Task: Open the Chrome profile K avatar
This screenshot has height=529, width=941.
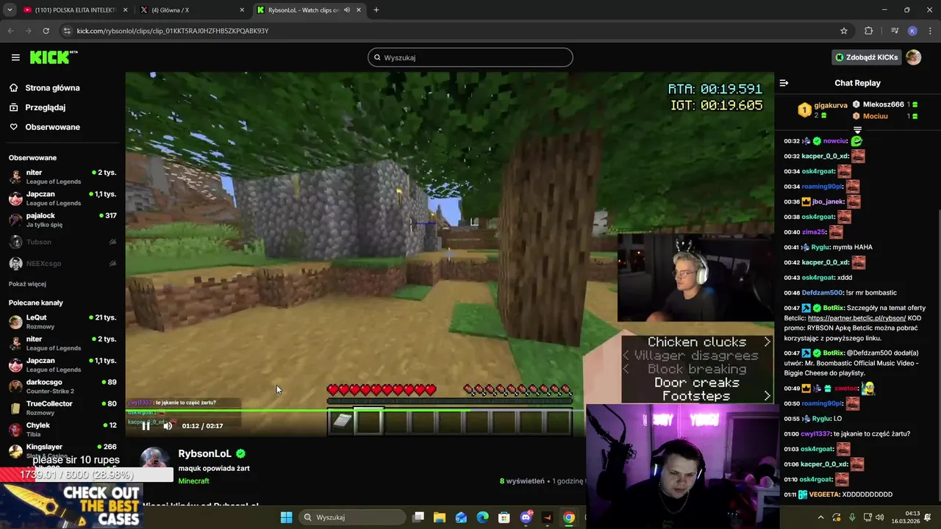Action: (912, 31)
